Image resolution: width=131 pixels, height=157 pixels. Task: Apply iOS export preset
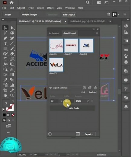(83, 92)
